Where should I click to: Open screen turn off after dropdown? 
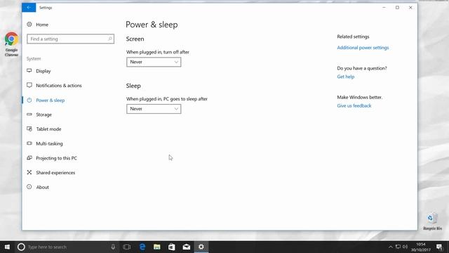154,62
